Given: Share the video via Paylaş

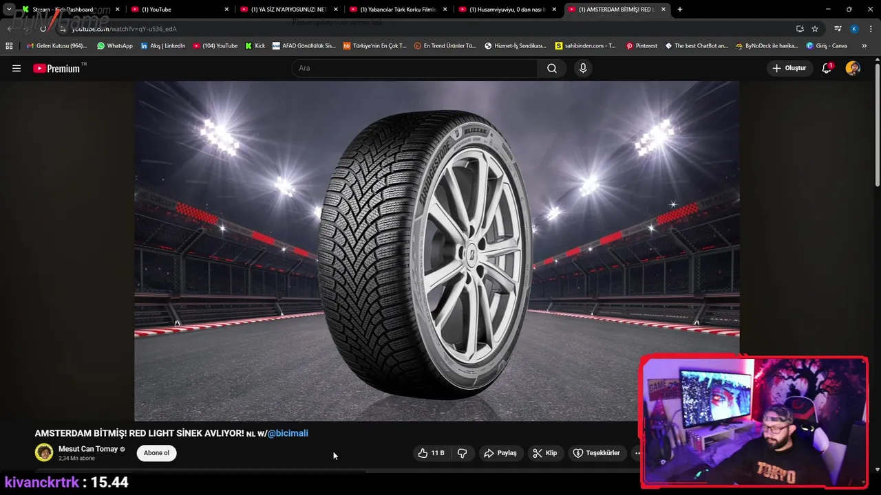Looking at the screenshot, I should (500, 453).
